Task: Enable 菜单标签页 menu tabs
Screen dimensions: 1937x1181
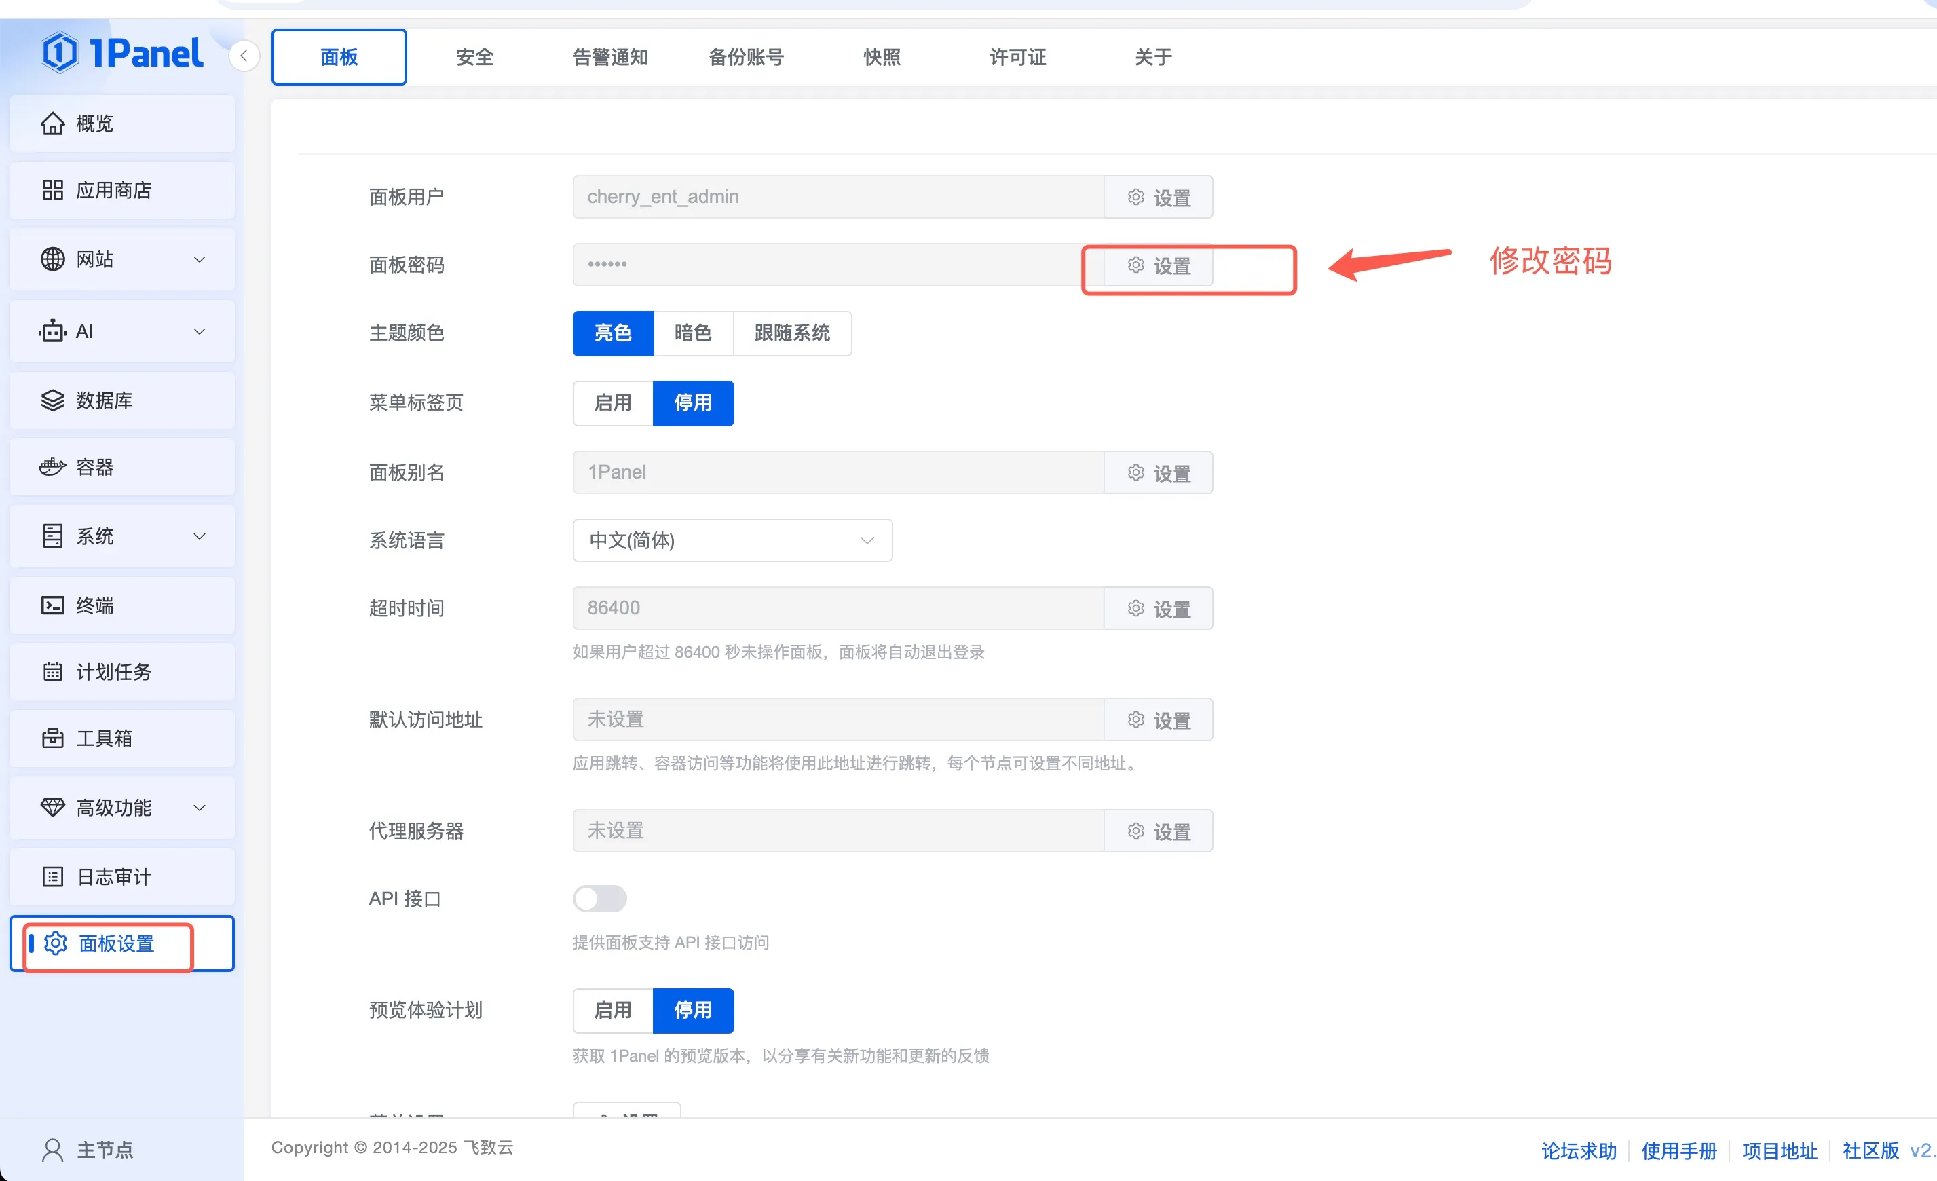Action: point(612,402)
